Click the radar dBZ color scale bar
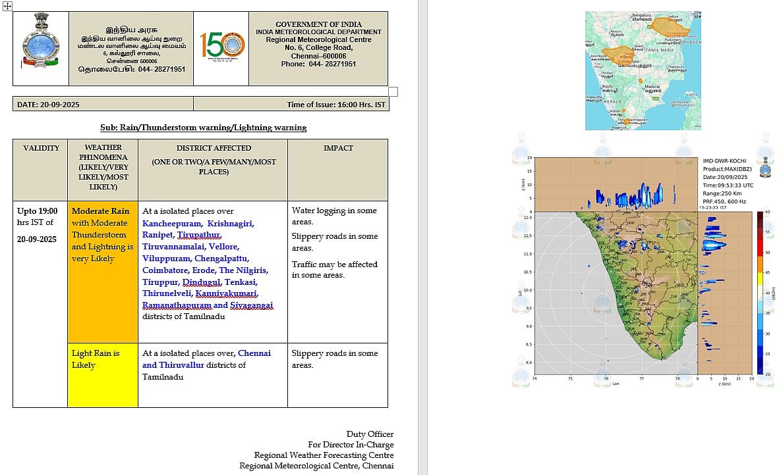779x475 pixels. pos(760,293)
